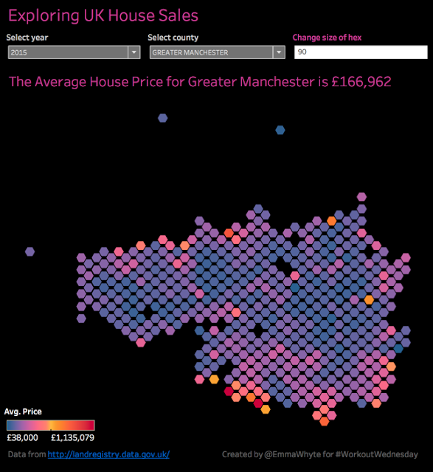Click the hex size input showing 90

[x=361, y=52]
